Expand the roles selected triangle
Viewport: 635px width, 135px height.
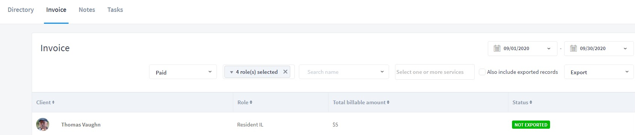231,72
